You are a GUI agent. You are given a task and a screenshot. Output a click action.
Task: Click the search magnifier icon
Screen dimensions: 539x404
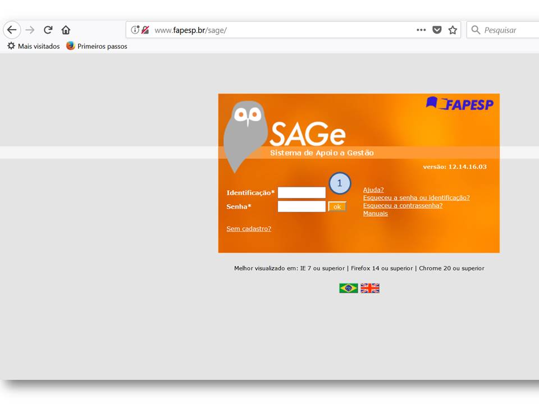click(476, 30)
